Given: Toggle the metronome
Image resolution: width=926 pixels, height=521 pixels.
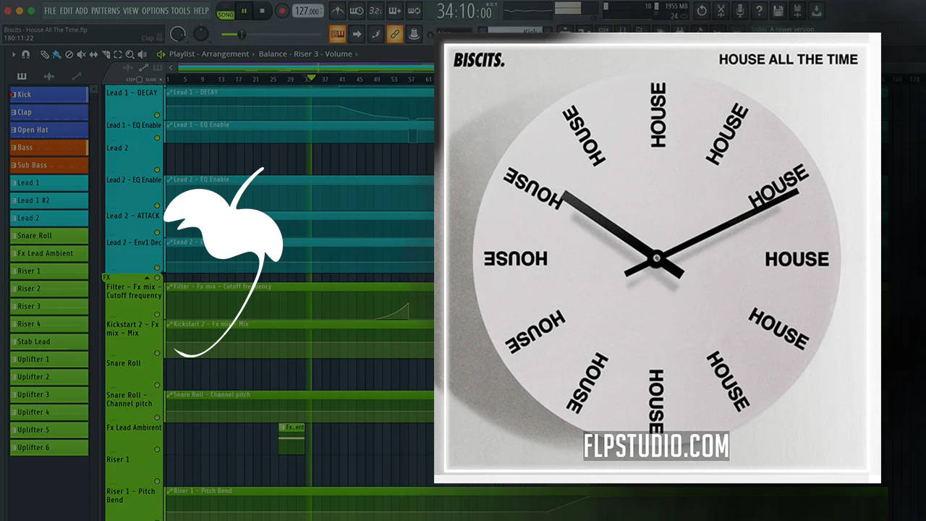Looking at the screenshot, I should 337,11.
